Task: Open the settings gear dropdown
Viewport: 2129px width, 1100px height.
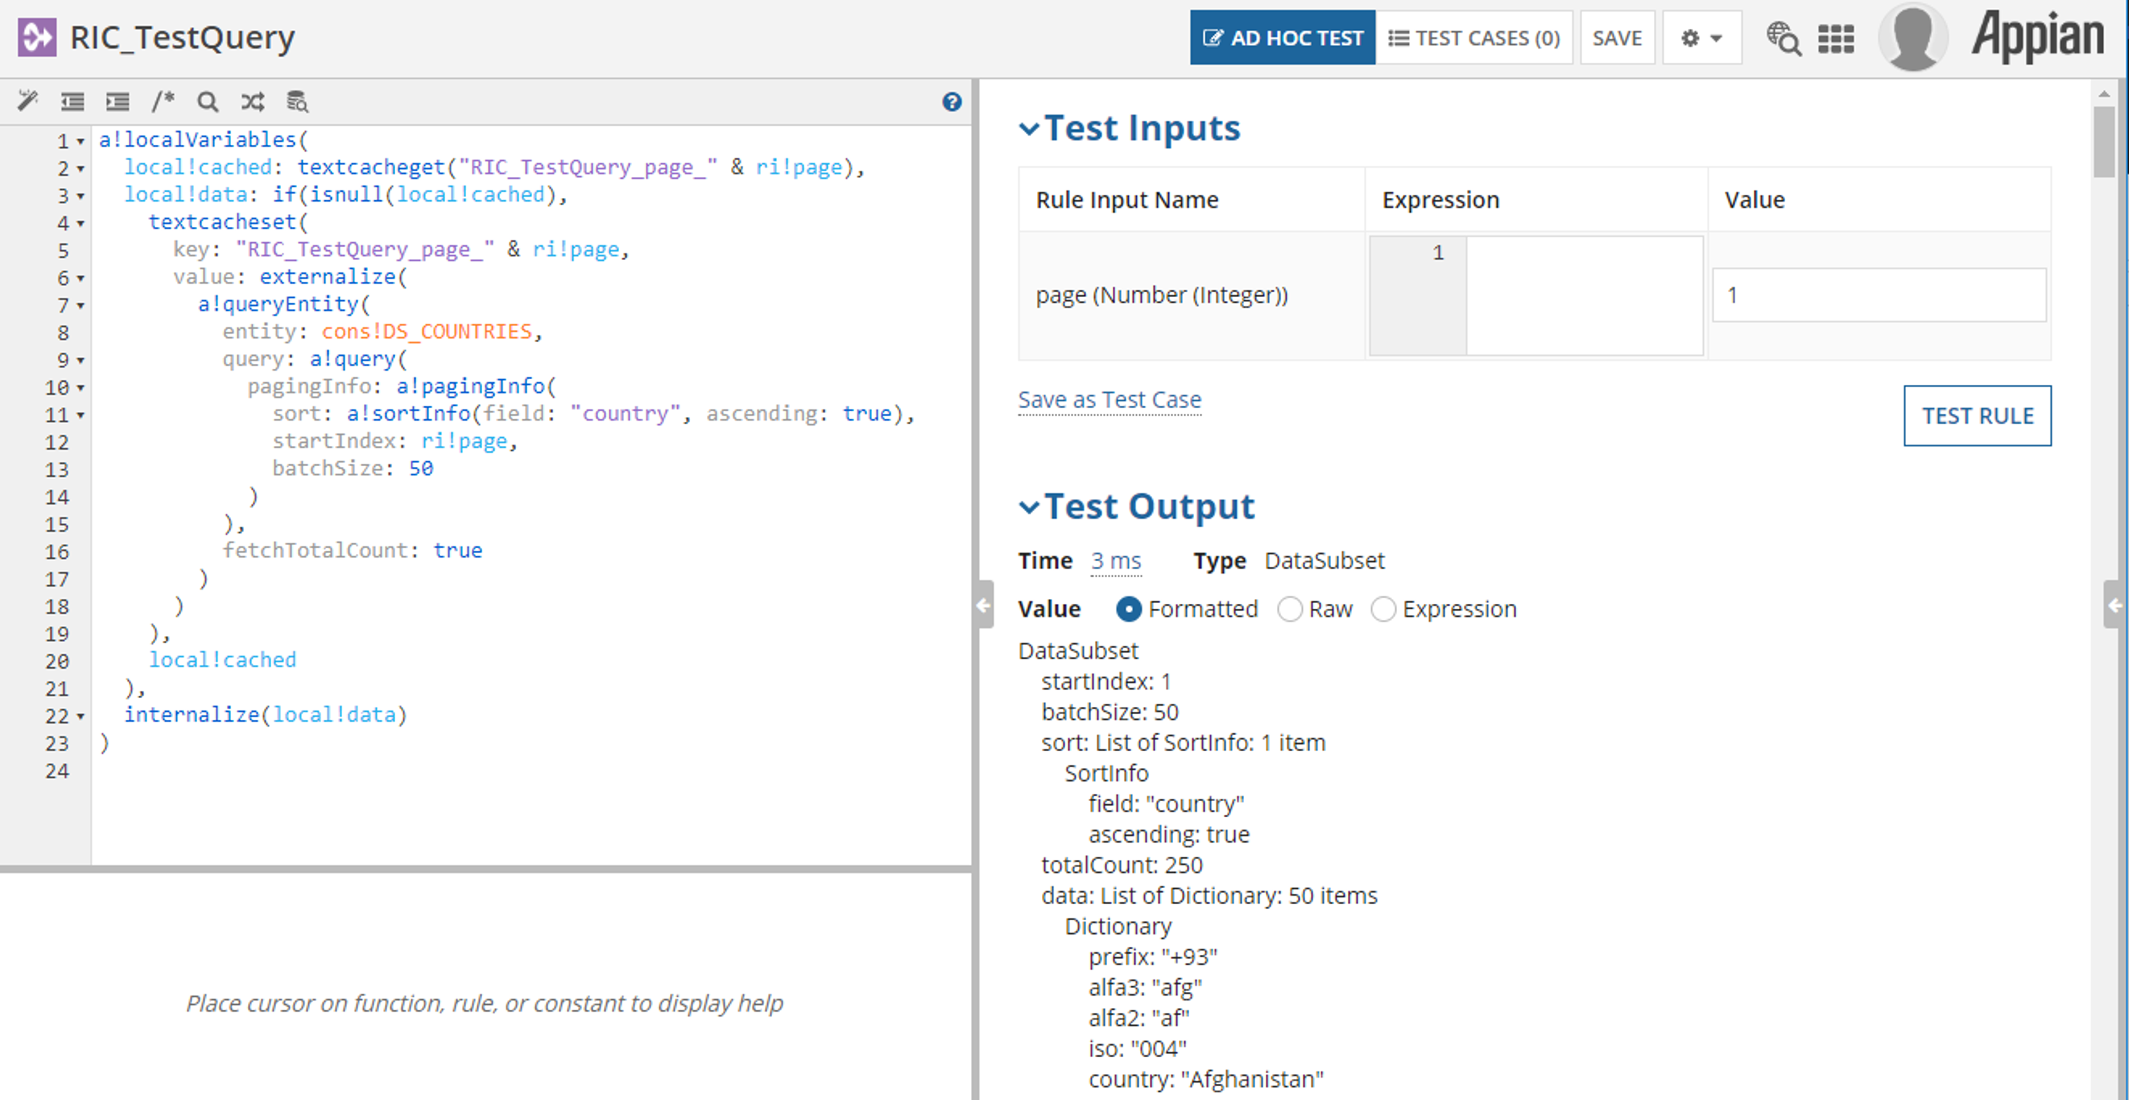Action: point(1702,38)
